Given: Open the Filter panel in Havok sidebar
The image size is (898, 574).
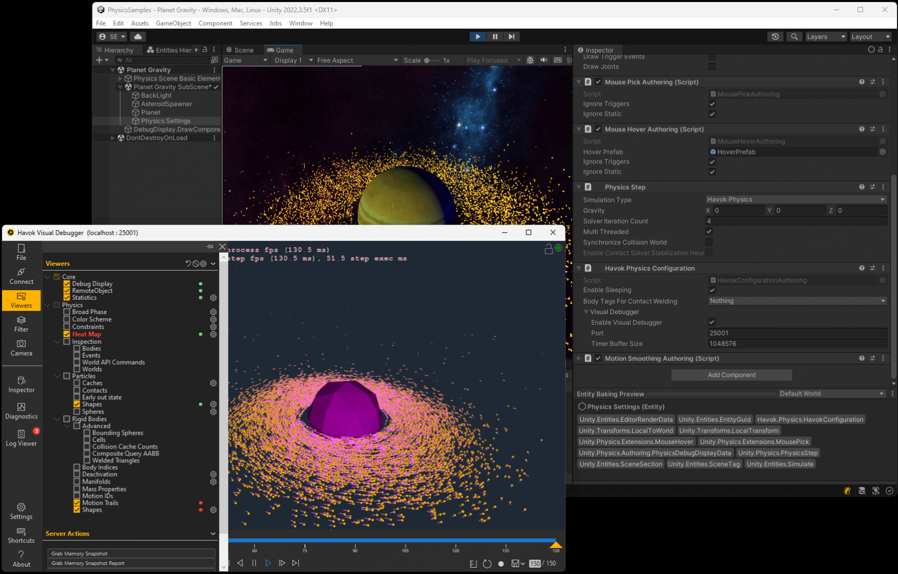Looking at the screenshot, I should coord(21,324).
